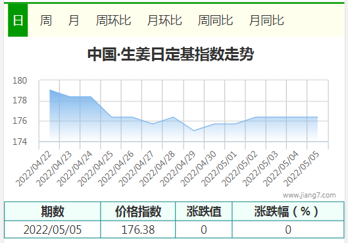Viewport: 348px width, 243px height.
Task: Click y-axis value 178
Action: click(x=20, y=101)
